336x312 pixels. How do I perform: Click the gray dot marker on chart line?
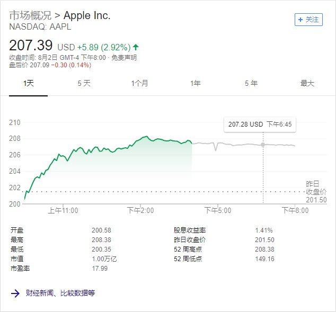263,145
